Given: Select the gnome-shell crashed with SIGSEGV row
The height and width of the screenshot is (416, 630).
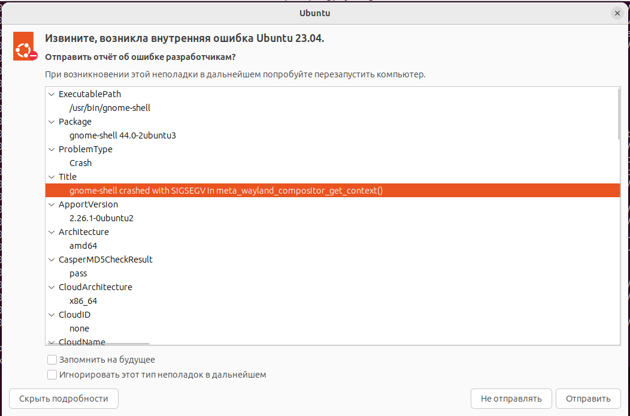Looking at the screenshot, I should coord(226,191).
